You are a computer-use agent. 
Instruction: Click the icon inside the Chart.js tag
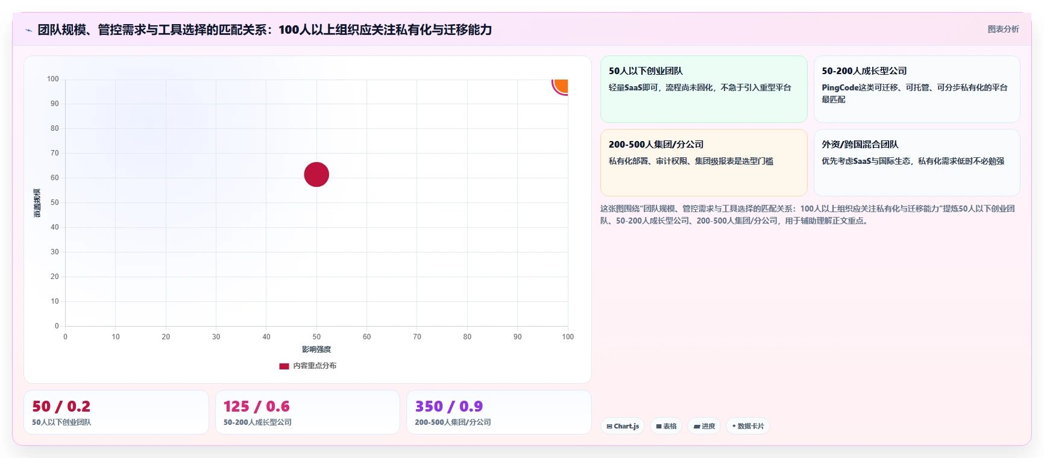click(x=609, y=426)
